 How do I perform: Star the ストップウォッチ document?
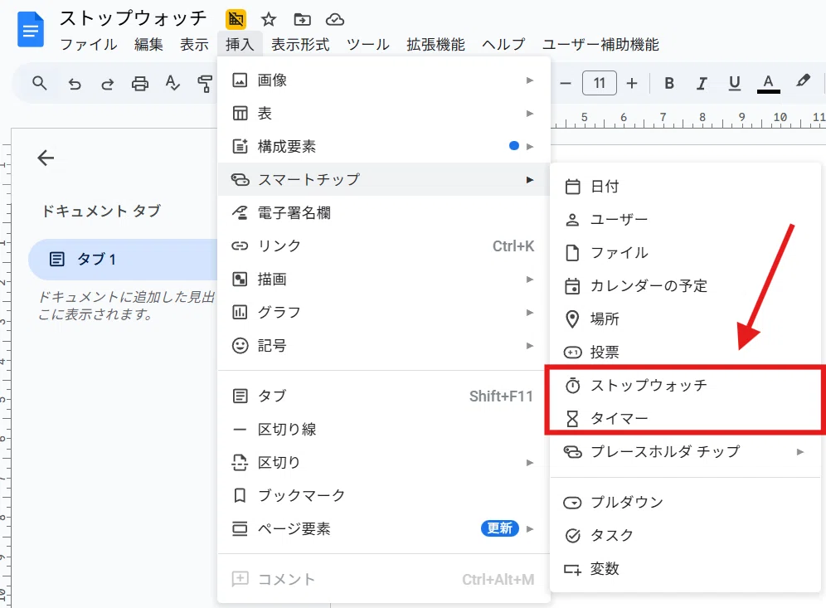click(x=269, y=20)
